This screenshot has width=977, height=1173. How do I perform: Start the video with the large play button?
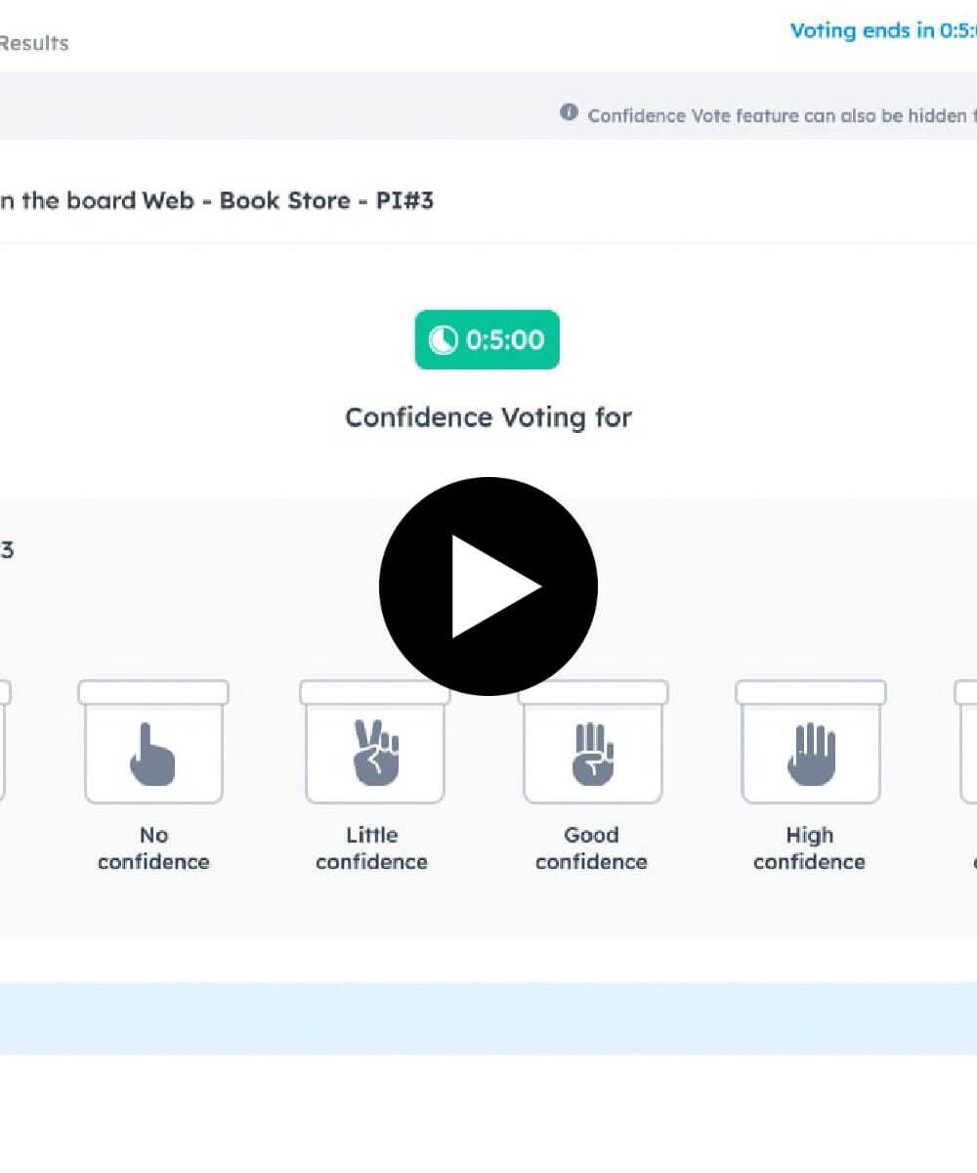[488, 586]
